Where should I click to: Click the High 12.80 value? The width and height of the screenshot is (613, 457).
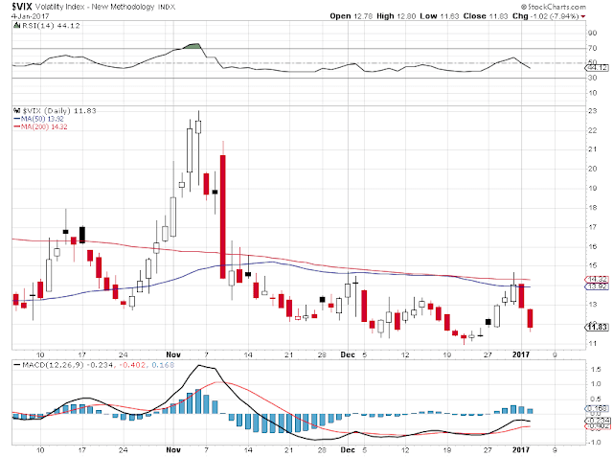[x=397, y=16]
